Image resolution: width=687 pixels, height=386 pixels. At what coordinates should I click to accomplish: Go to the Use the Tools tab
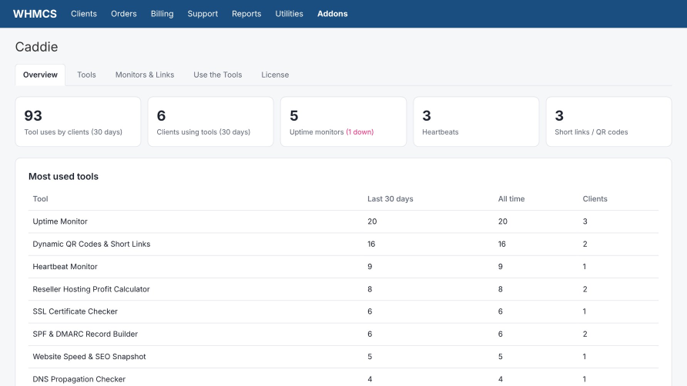(218, 75)
